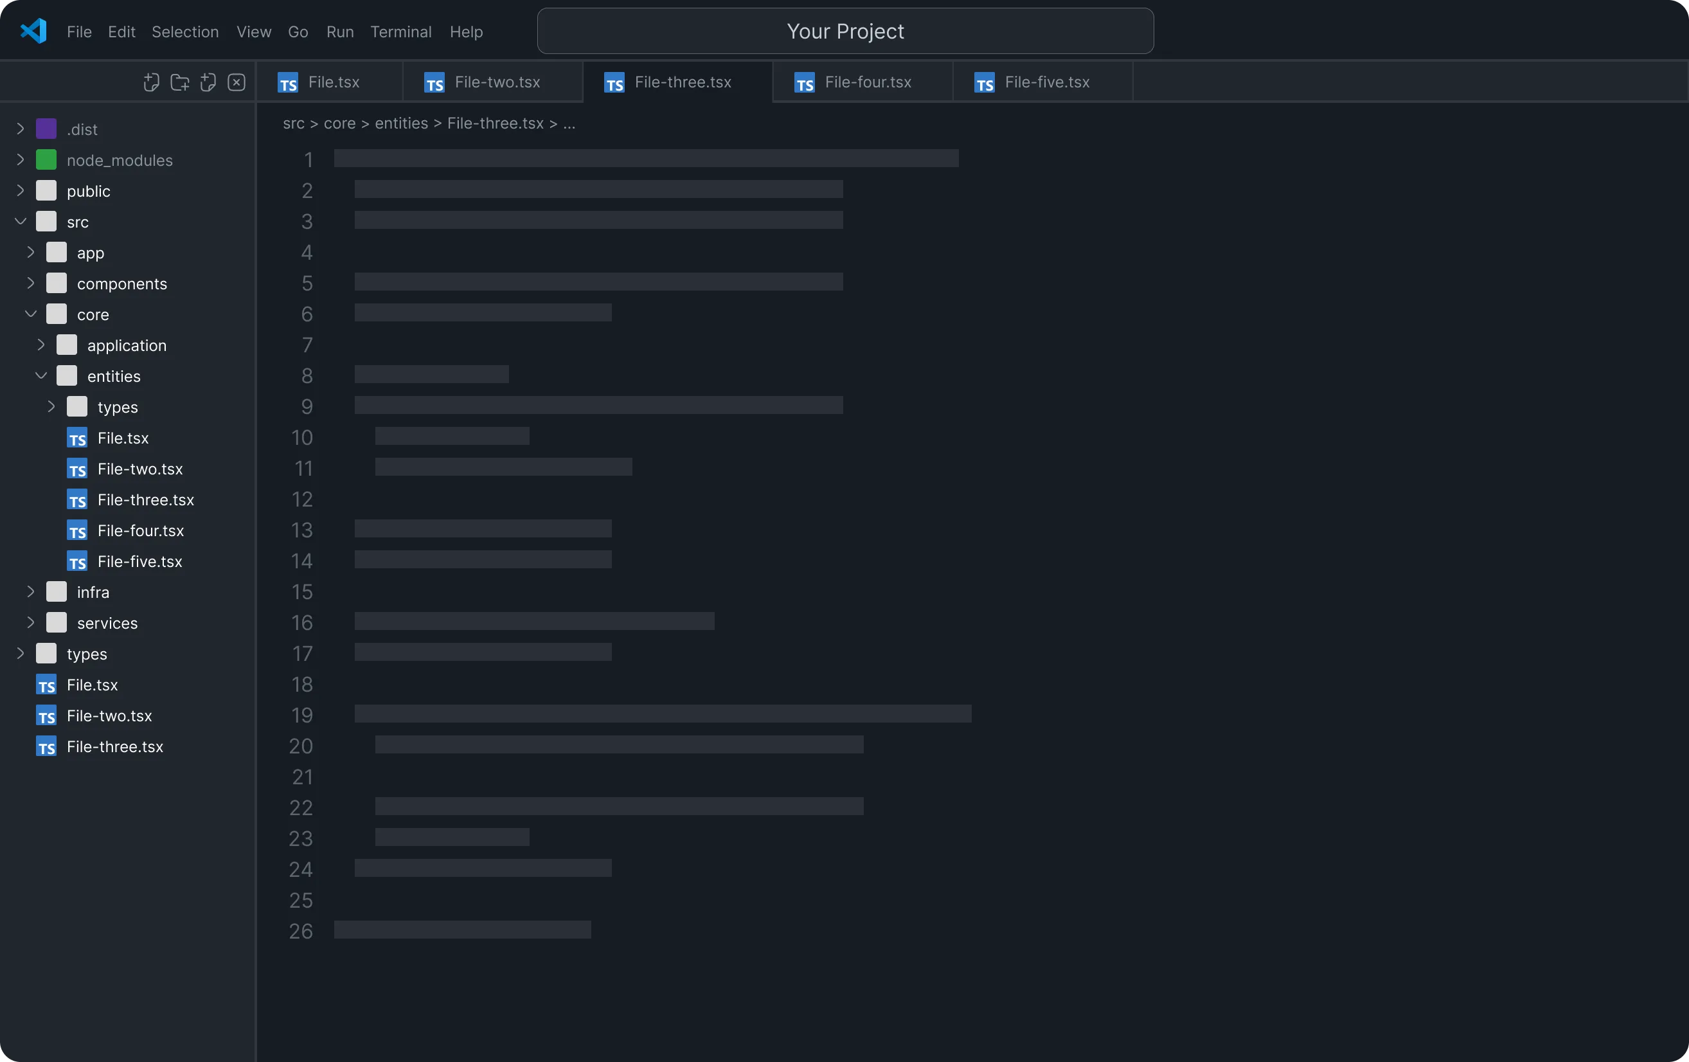This screenshot has width=1689, height=1062.
Task: Open root-level File-three.tsx, last explorer item
Action: click(115, 746)
